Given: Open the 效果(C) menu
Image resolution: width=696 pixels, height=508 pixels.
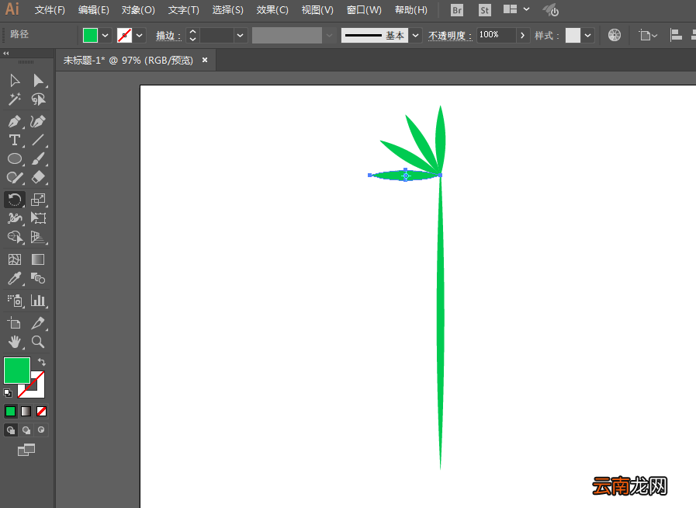Looking at the screenshot, I should [272, 10].
